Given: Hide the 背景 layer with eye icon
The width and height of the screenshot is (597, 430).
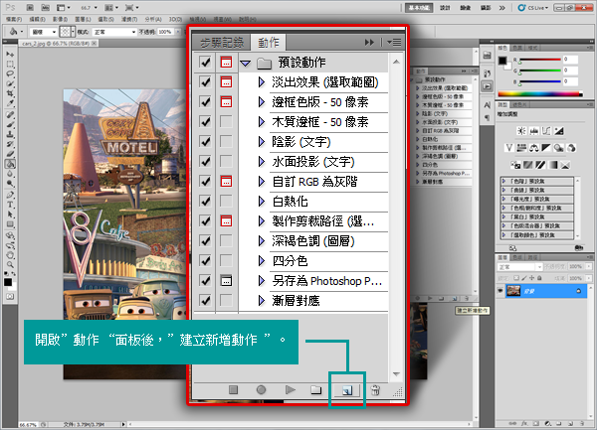Looking at the screenshot, I should [500, 291].
